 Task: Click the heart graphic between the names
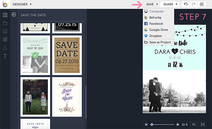[175, 51]
